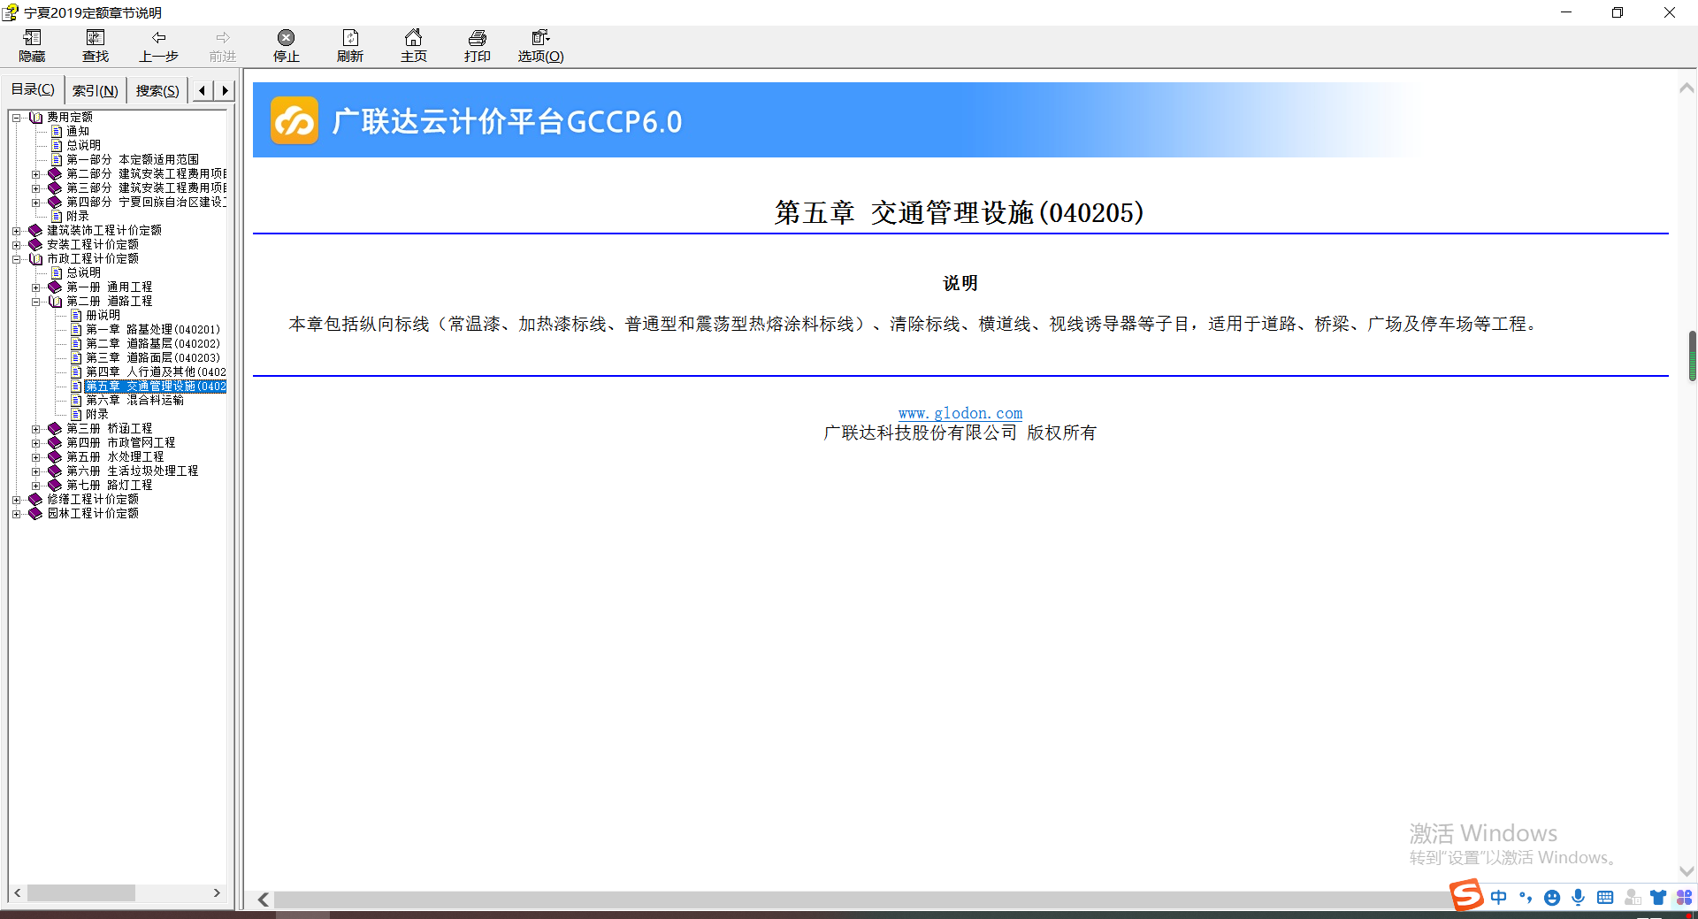Screen dimensions: 1698x919
Task: Click the microphone voice input icon
Action: coord(1579,897)
